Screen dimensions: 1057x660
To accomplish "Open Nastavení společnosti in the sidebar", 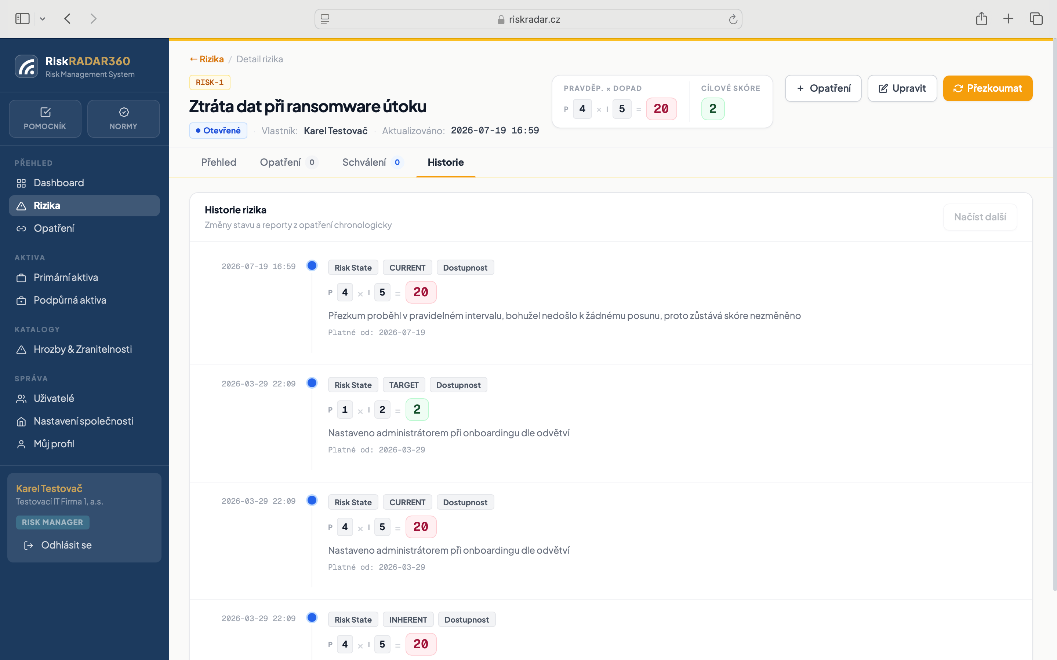I will (84, 421).
